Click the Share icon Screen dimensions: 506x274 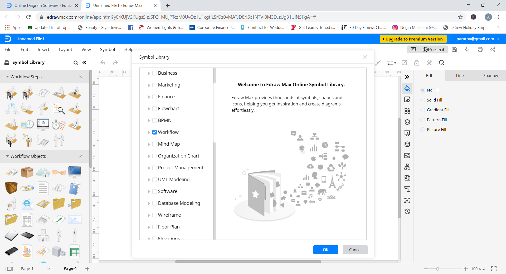[493, 49]
